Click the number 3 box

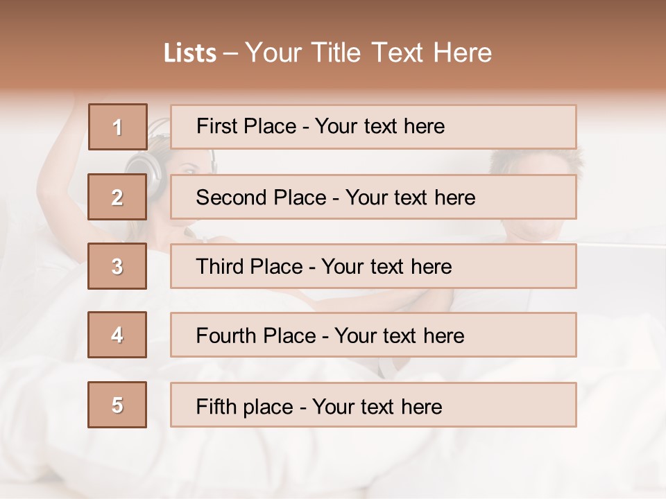117,266
